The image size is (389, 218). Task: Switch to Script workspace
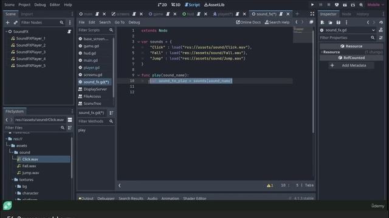tap(192, 5)
